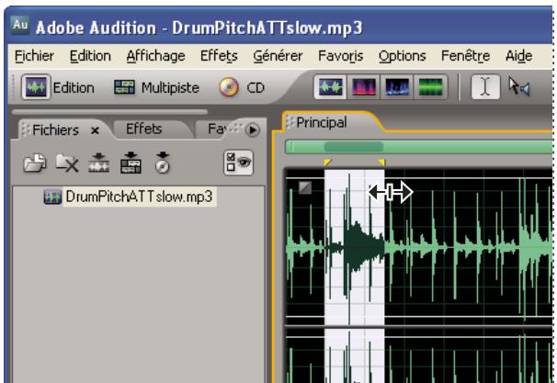557x383 pixels.
Task: Click inside the highlighted upper channel waveform selection
Action: [x=354, y=247]
